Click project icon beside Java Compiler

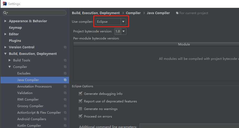point(65,80)
